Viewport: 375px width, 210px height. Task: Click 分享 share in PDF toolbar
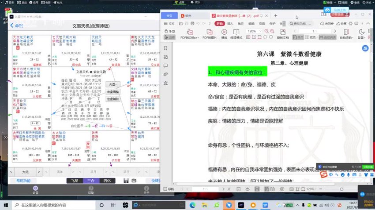pos(341,24)
